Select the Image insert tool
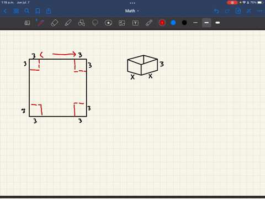Screen dimensions: 265x199 [122, 23]
